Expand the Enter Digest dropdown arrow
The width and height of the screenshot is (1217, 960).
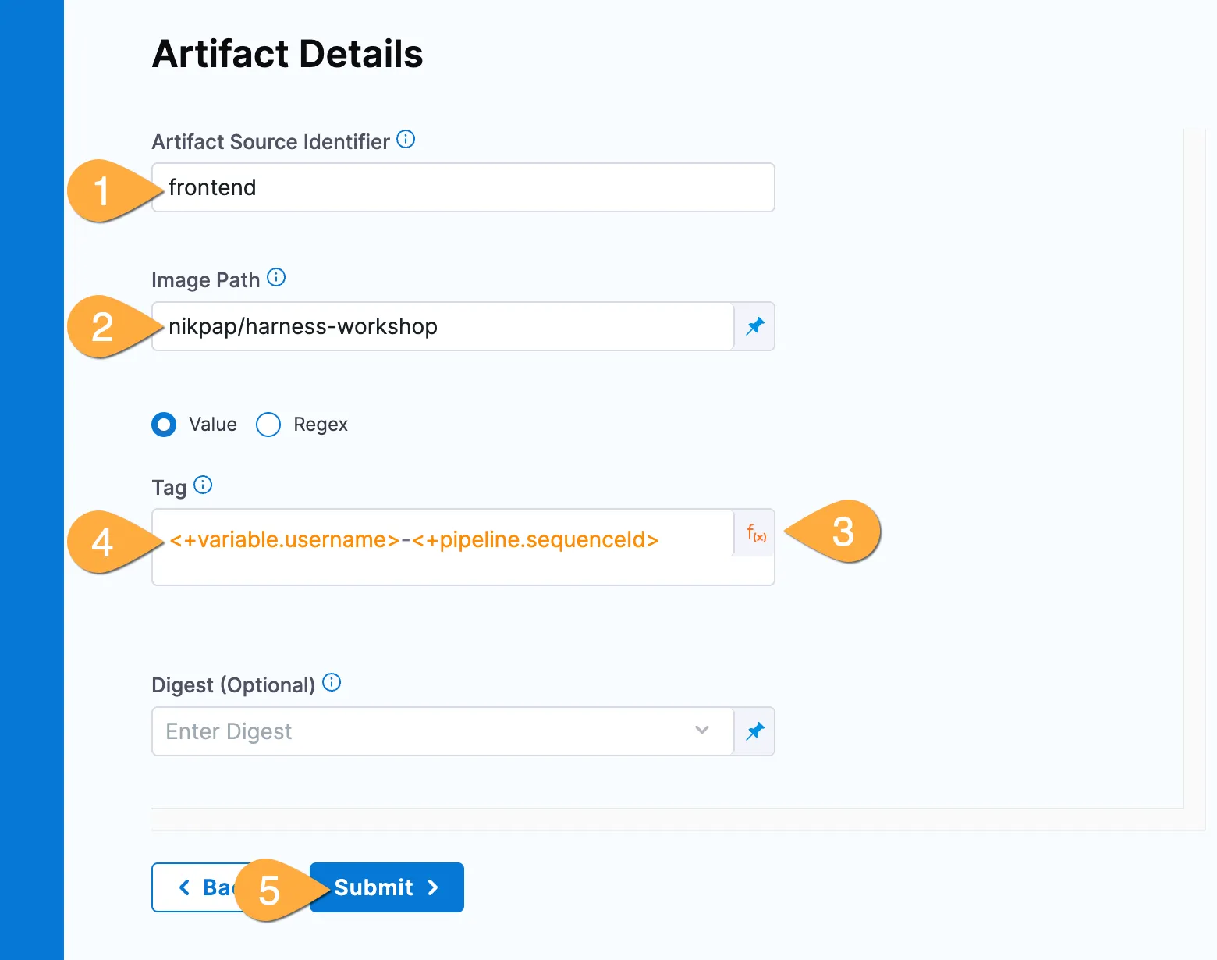click(701, 731)
